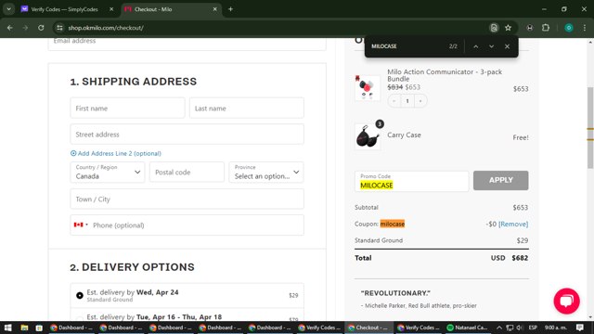Click the extension icon left of puzzle icon
Screen dimensions: 594x334
click(530, 28)
